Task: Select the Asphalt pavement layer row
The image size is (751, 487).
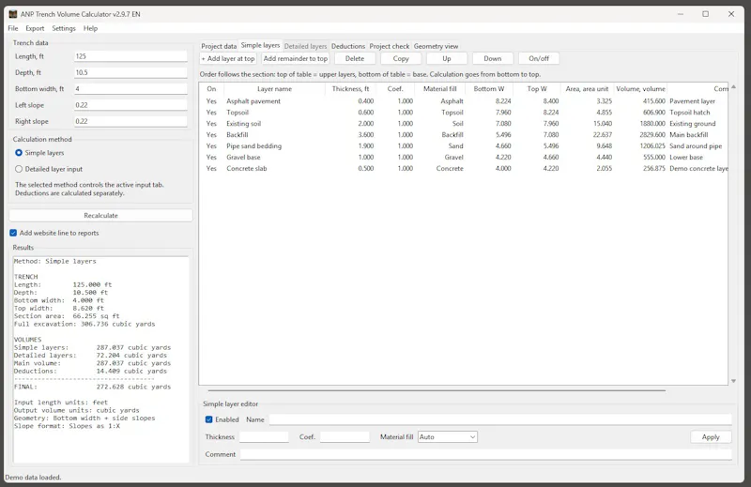Action: point(464,101)
